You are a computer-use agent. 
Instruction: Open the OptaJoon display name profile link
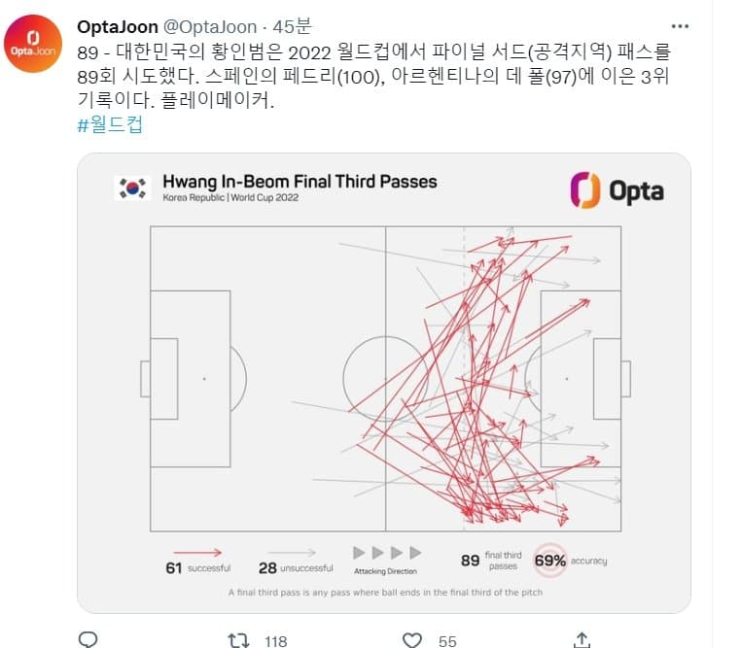118,25
